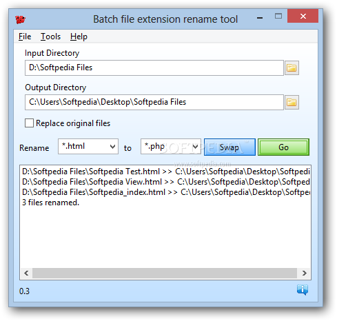Maximize the rename tool window
Image resolution: width=337 pixels, height=321 pixels.
point(278,16)
